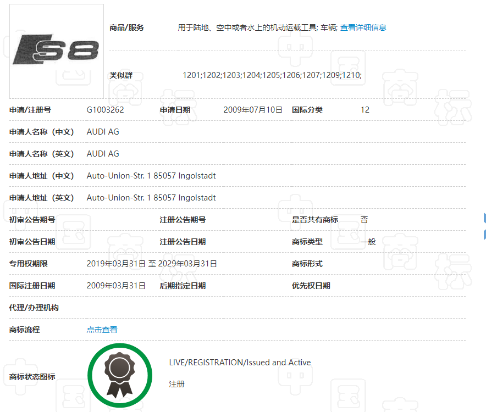486x412 pixels.
Task: Click the 注册公告期号 label
Action: [183, 220]
